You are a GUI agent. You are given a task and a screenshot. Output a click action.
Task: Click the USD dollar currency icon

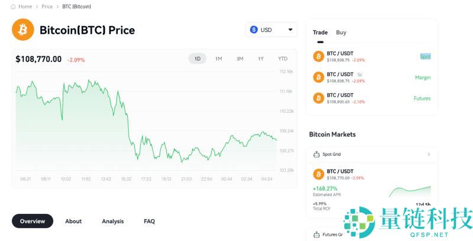coord(254,30)
